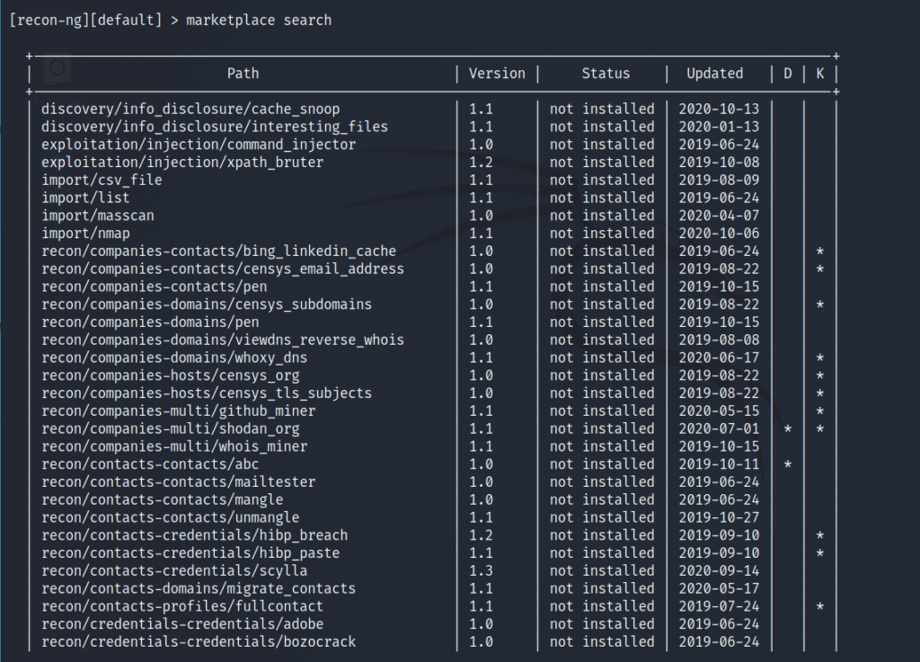
Task: Click the [recon-ng][default] prompt text
Action: (85, 21)
